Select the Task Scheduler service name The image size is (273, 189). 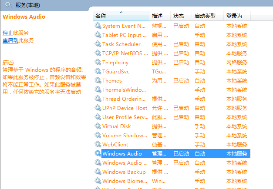(x=121, y=44)
